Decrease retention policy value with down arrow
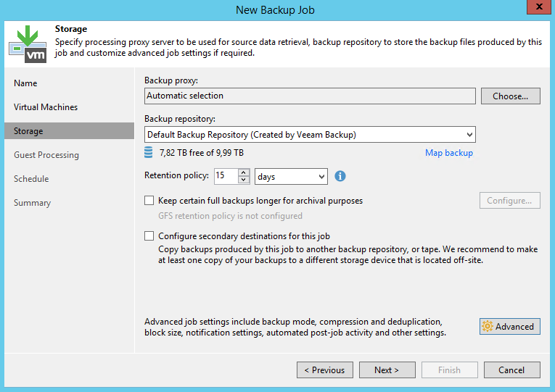Viewport: 555px width, 392px height. pyautogui.click(x=244, y=180)
